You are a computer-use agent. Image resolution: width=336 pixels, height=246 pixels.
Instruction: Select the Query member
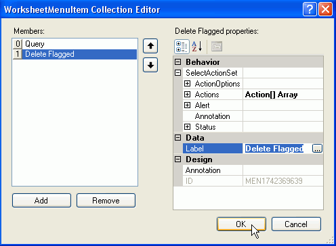75,44
